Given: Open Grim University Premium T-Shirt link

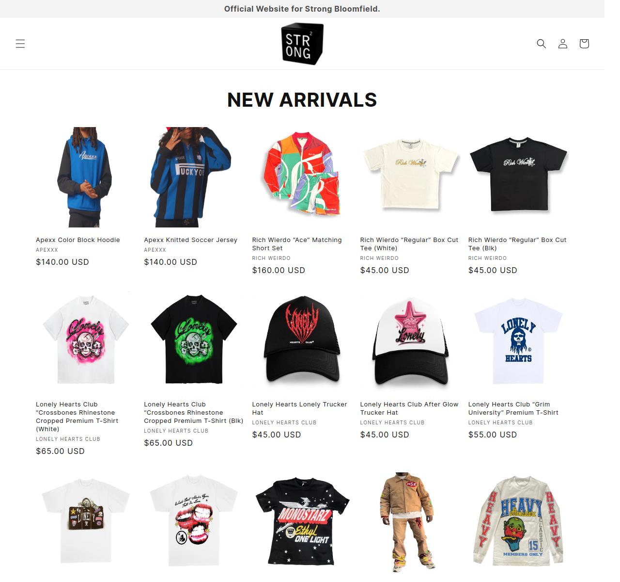Looking at the screenshot, I should pyautogui.click(x=513, y=408).
